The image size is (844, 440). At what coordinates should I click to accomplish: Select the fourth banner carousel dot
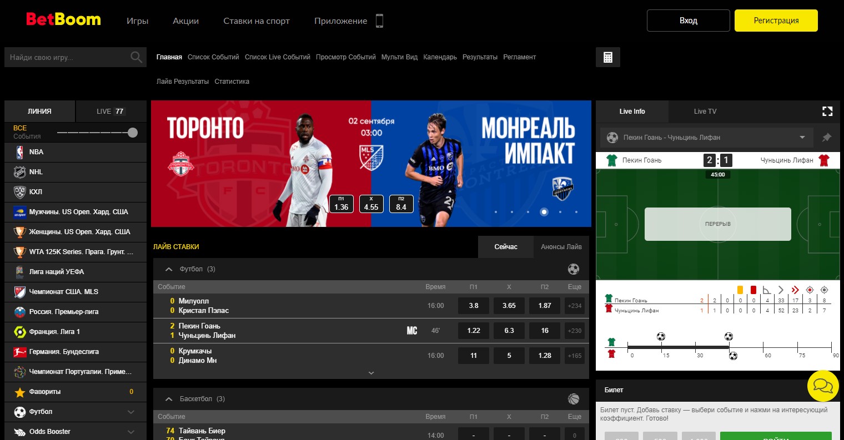[544, 211]
